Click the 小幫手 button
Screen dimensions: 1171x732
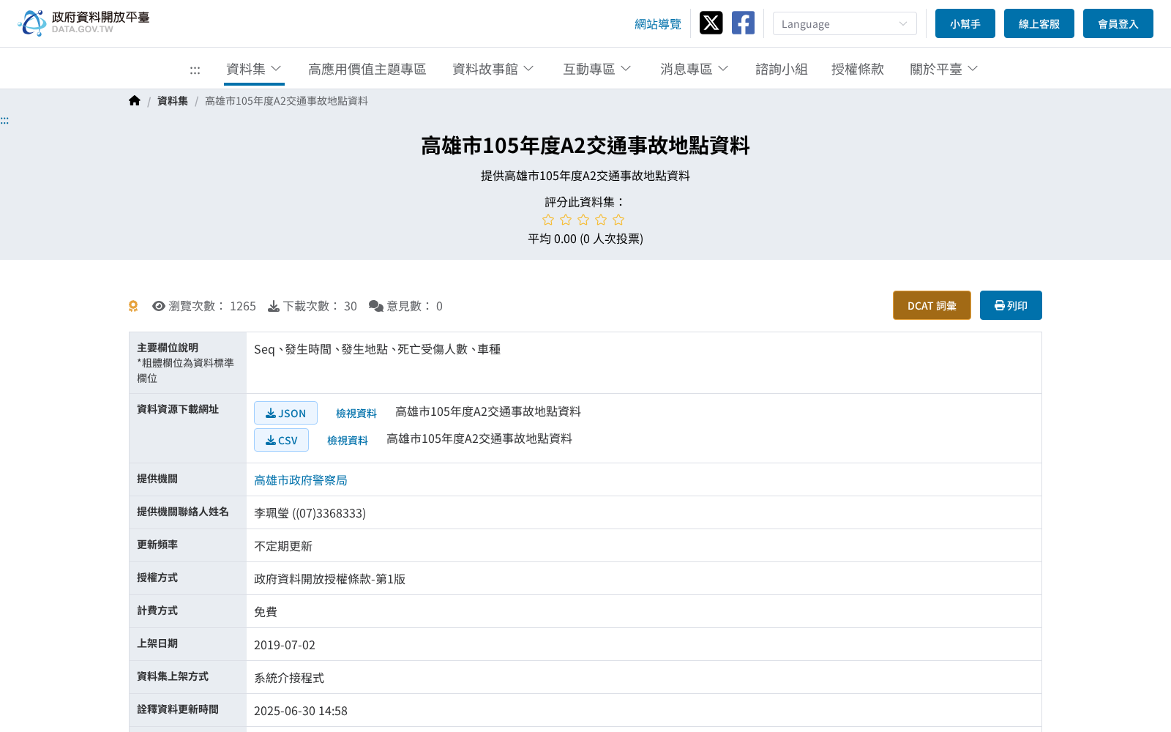coord(965,23)
